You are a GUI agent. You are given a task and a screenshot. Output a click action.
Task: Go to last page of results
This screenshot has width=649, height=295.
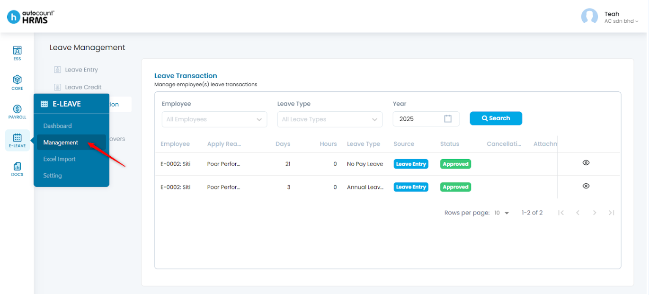[611, 213]
